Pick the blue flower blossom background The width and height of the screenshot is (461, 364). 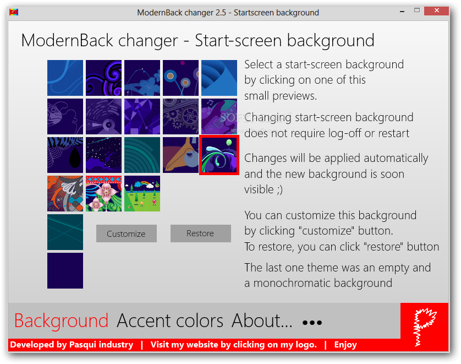(142, 78)
